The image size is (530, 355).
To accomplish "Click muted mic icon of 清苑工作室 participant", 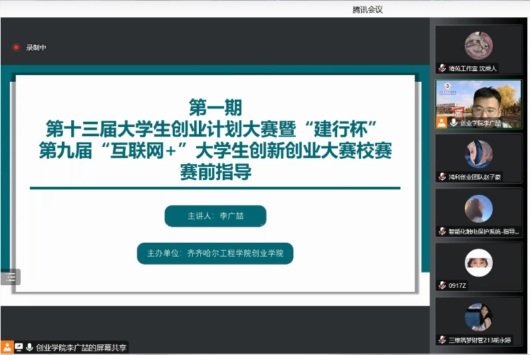I will (442, 68).
